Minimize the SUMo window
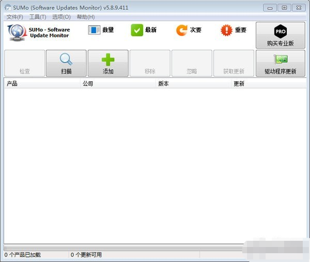310x262 pixels. click(270, 8)
